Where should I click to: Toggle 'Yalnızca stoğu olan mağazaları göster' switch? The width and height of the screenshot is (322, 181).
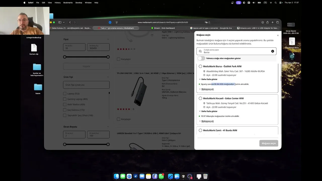point(201,58)
